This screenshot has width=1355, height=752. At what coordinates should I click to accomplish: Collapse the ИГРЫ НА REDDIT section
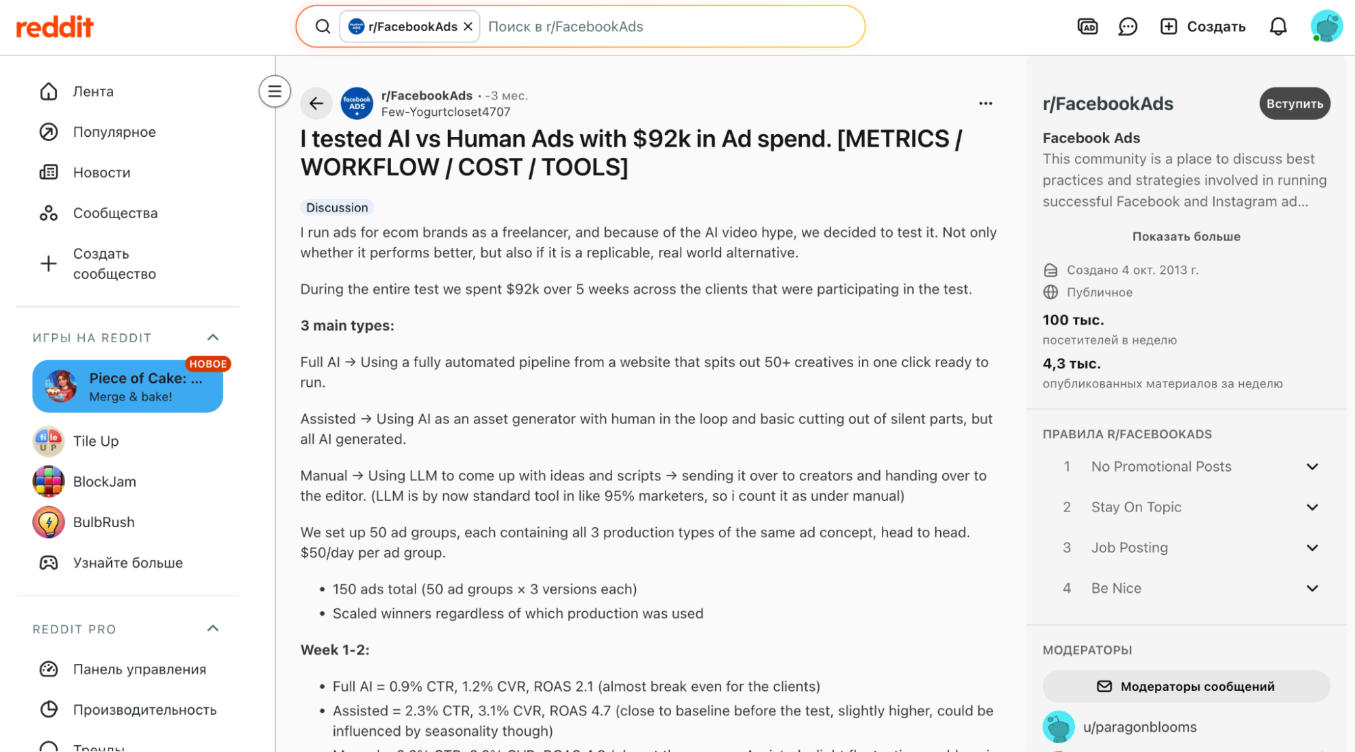[x=213, y=337]
